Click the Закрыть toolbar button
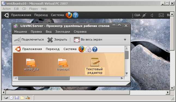This screenshot has height=102, width=176. [x=57, y=39]
